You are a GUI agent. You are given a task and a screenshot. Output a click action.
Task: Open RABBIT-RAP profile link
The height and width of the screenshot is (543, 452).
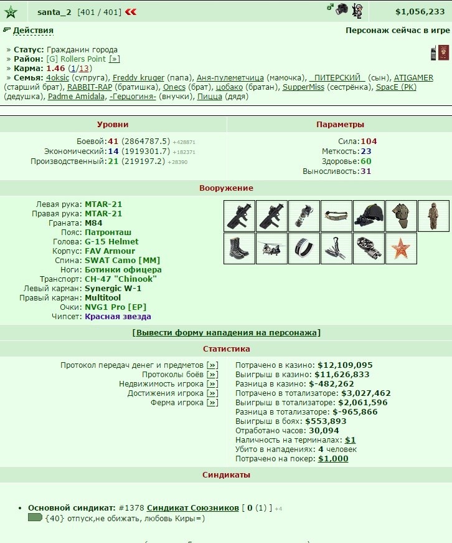(90, 87)
